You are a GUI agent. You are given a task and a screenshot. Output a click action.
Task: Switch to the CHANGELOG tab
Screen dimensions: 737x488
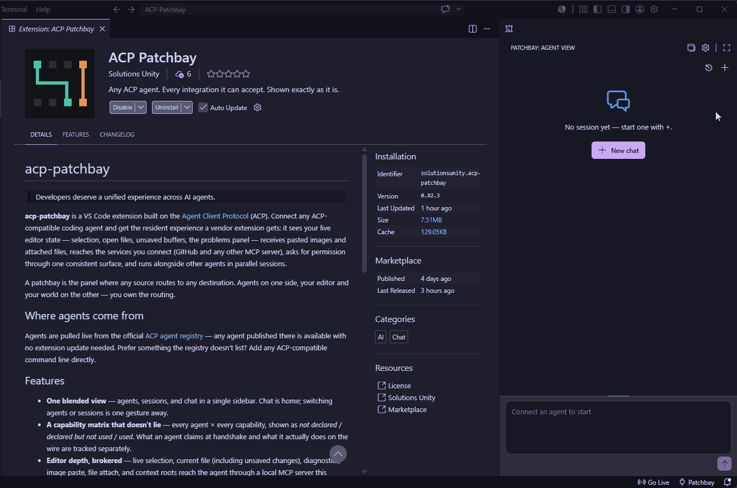117,134
